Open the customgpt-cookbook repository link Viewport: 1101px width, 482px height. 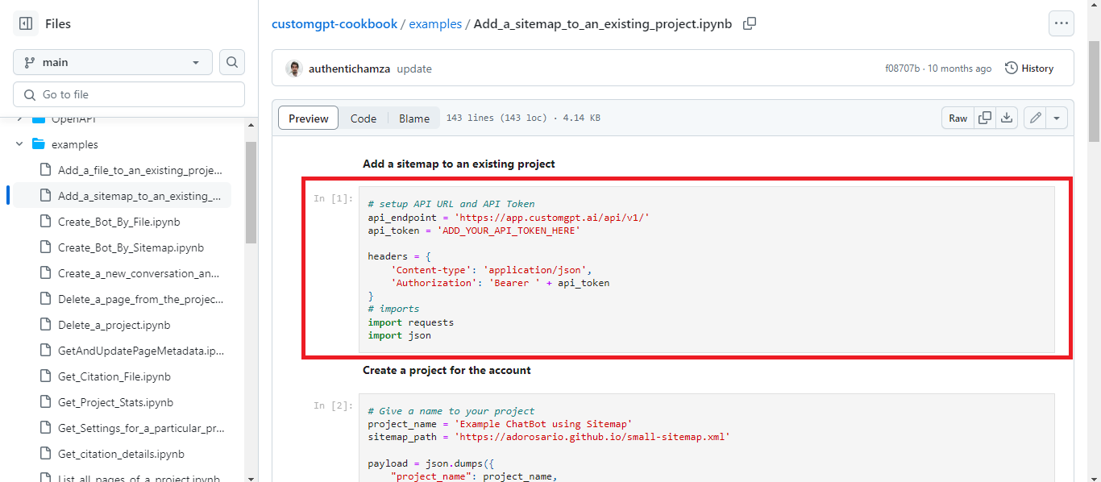tap(334, 23)
